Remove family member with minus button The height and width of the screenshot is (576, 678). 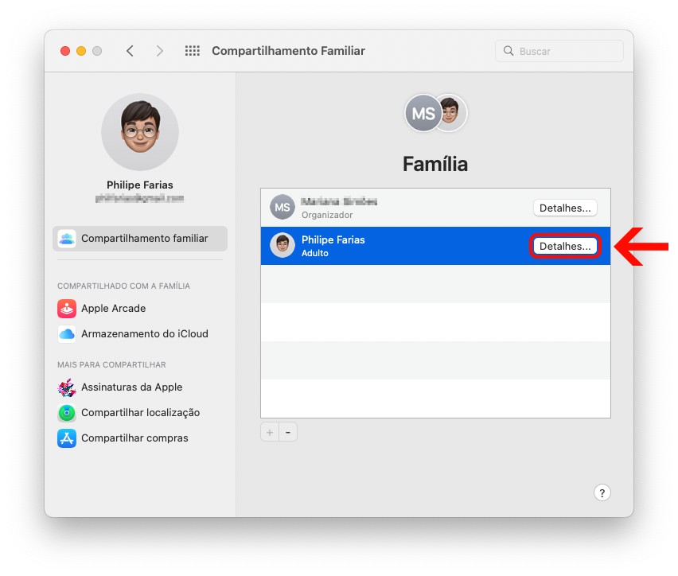click(x=288, y=433)
